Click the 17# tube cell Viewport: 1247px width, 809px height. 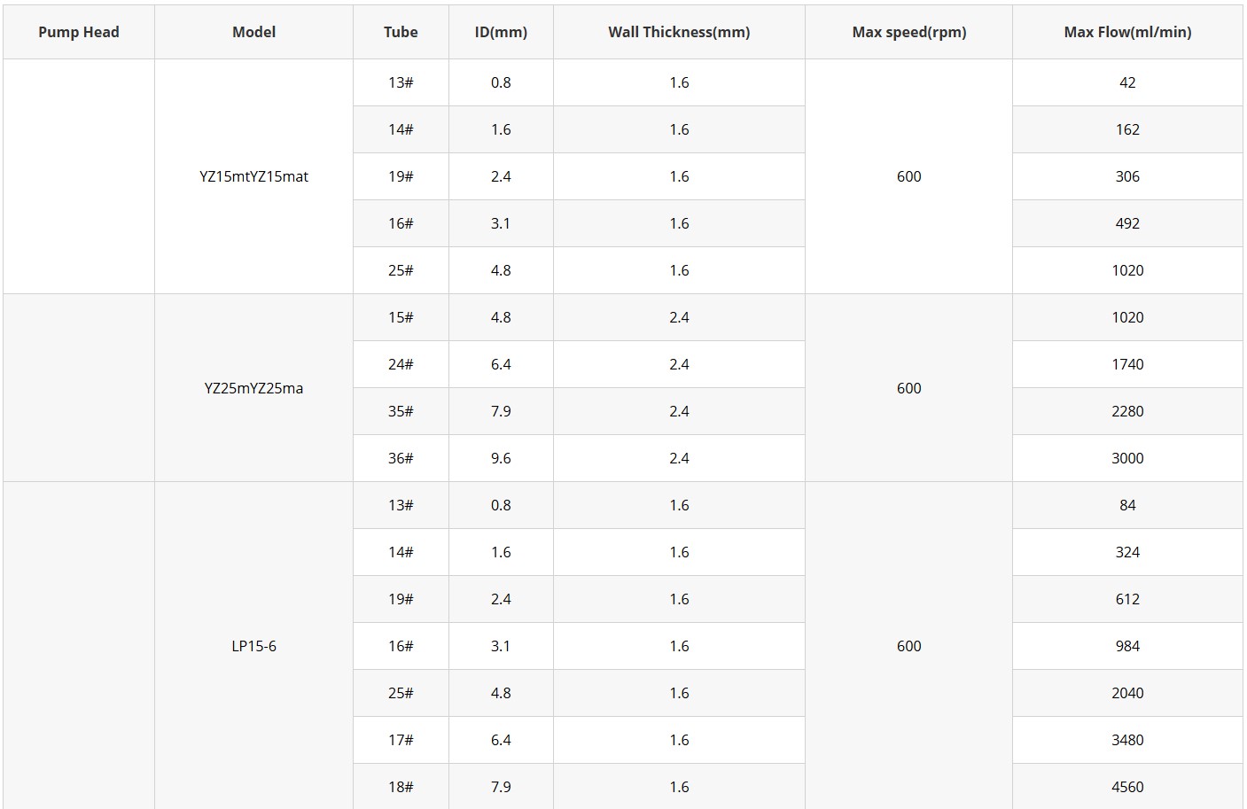401,740
